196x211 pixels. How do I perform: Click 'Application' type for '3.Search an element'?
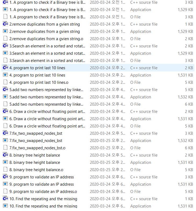[x=141, y=53]
